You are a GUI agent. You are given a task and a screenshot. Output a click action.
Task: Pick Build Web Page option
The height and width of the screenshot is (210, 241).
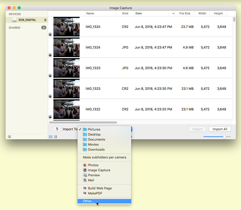click(x=99, y=188)
